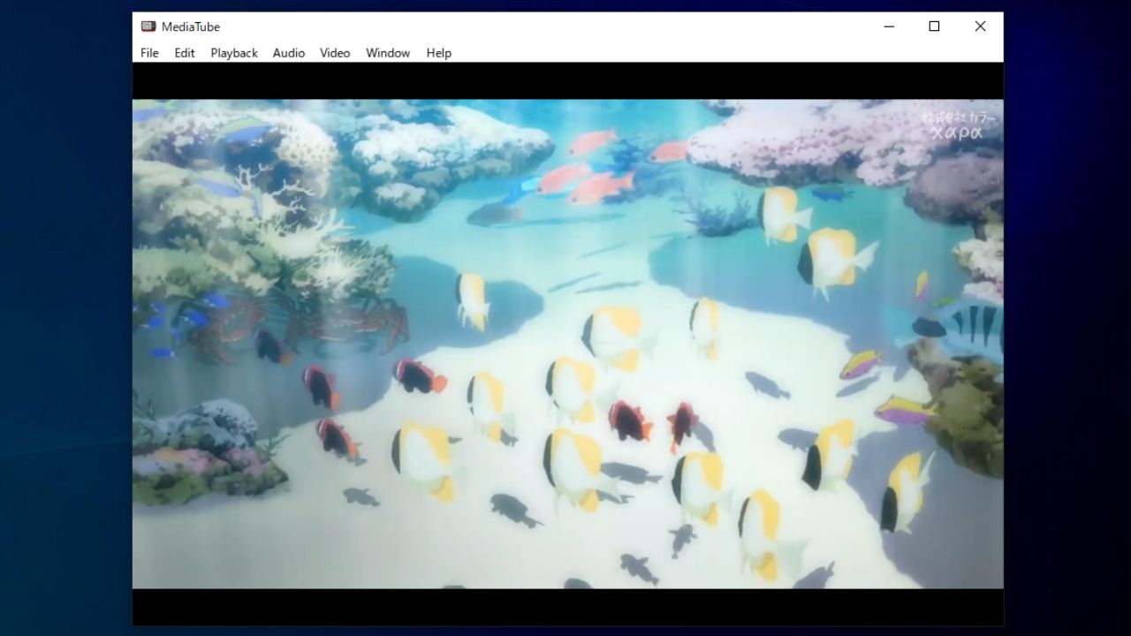
Task: Close the MediaTube window
Action: (x=980, y=26)
